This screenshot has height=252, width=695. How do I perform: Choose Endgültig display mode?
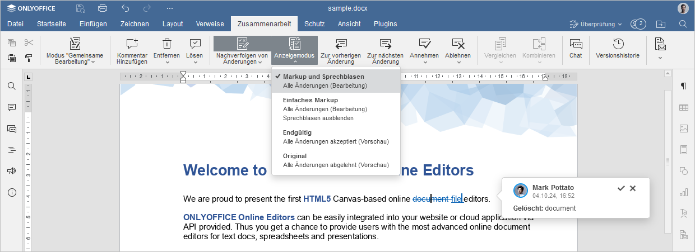(336, 137)
